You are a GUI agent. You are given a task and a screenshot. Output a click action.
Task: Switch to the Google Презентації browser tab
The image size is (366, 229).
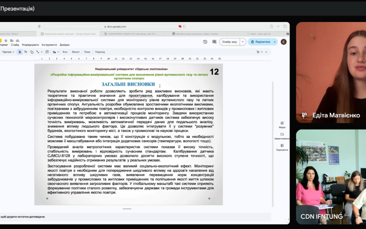(68, 34)
